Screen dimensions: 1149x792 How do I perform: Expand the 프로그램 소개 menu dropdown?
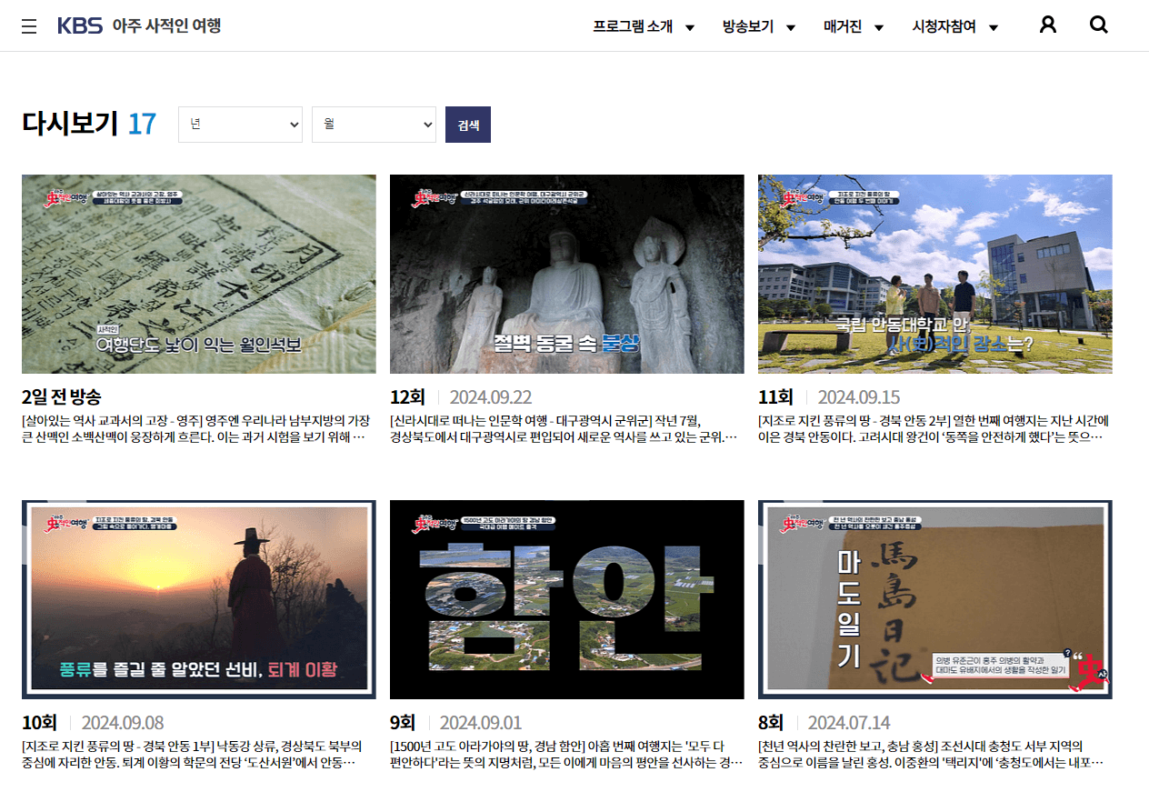point(644,27)
